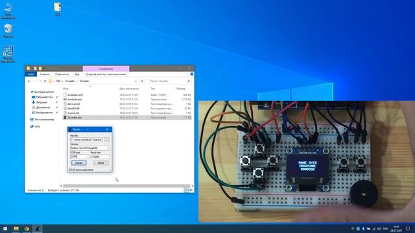
Task: Open the Device dropdown showing Arduino Uno
Action: (89, 148)
